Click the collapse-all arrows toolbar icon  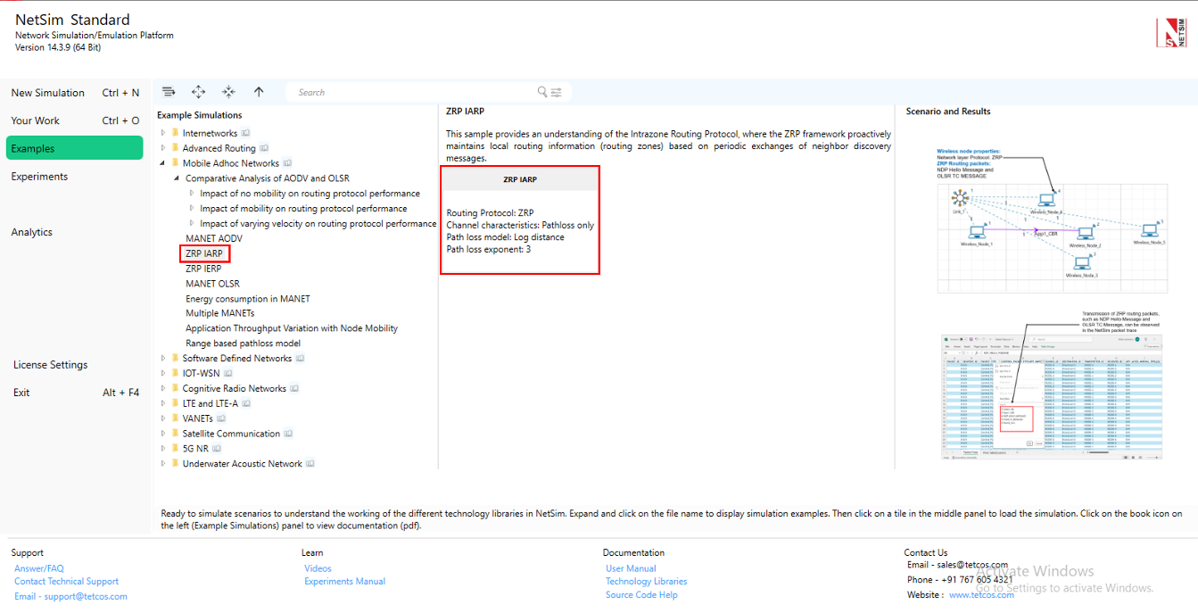coord(228,92)
